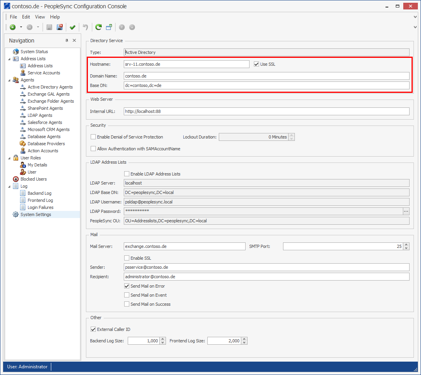Viewport: 421px width, 375px height.
Task: Click the Move Up toolbar icon
Action: [x=122, y=27]
